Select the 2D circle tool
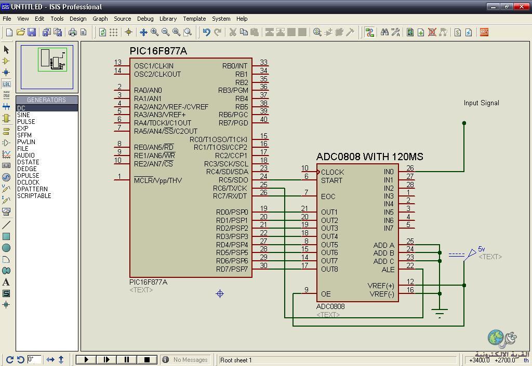 (6, 247)
